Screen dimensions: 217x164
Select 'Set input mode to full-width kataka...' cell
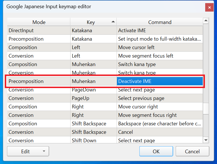coord(160,39)
